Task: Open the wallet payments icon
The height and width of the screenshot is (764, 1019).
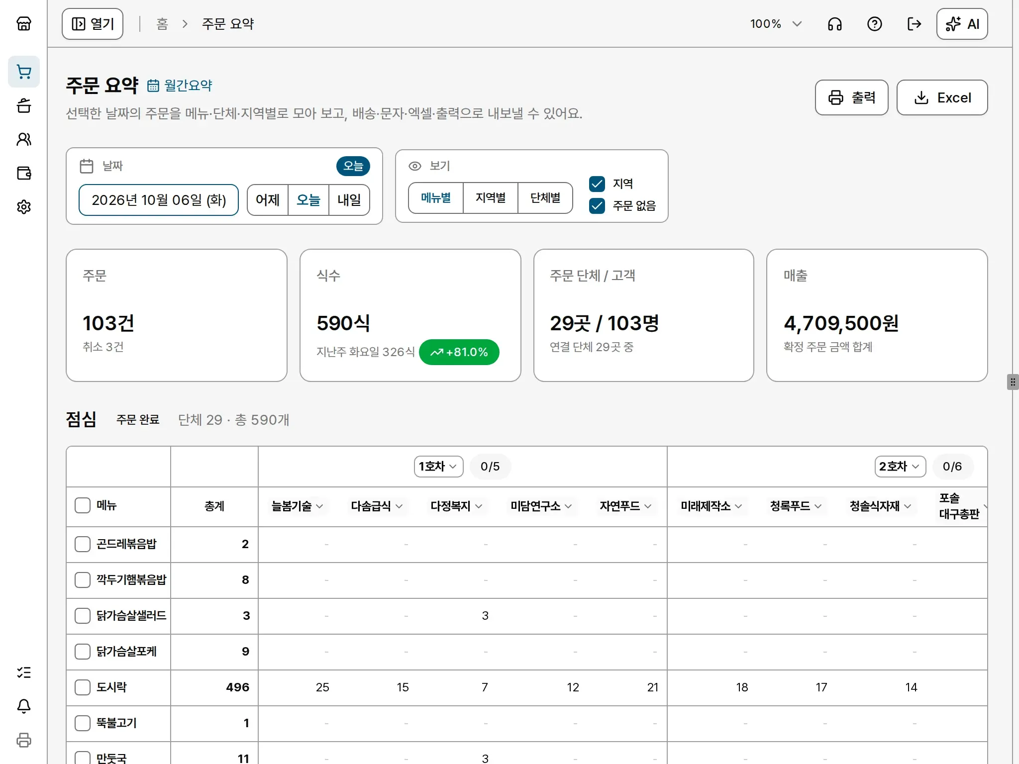Action: pyautogui.click(x=24, y=173)
